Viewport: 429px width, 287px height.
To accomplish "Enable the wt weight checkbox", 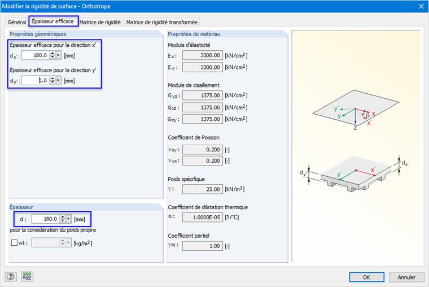I will (14, 242).
